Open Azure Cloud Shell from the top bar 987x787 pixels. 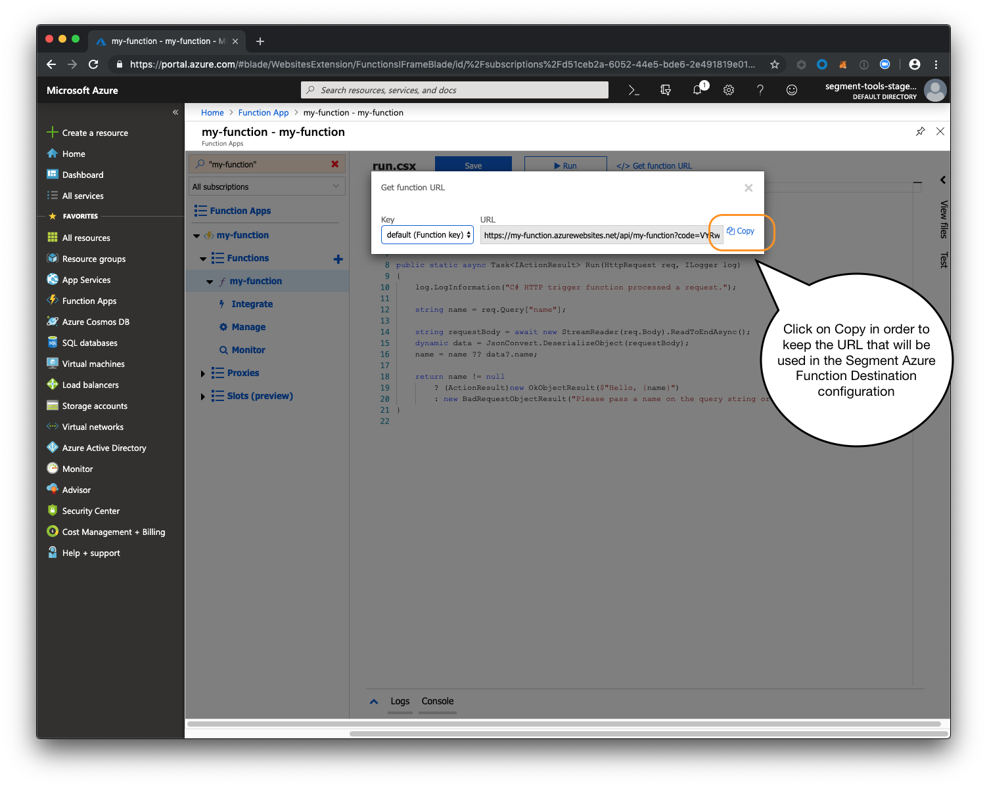coord(633,90)
